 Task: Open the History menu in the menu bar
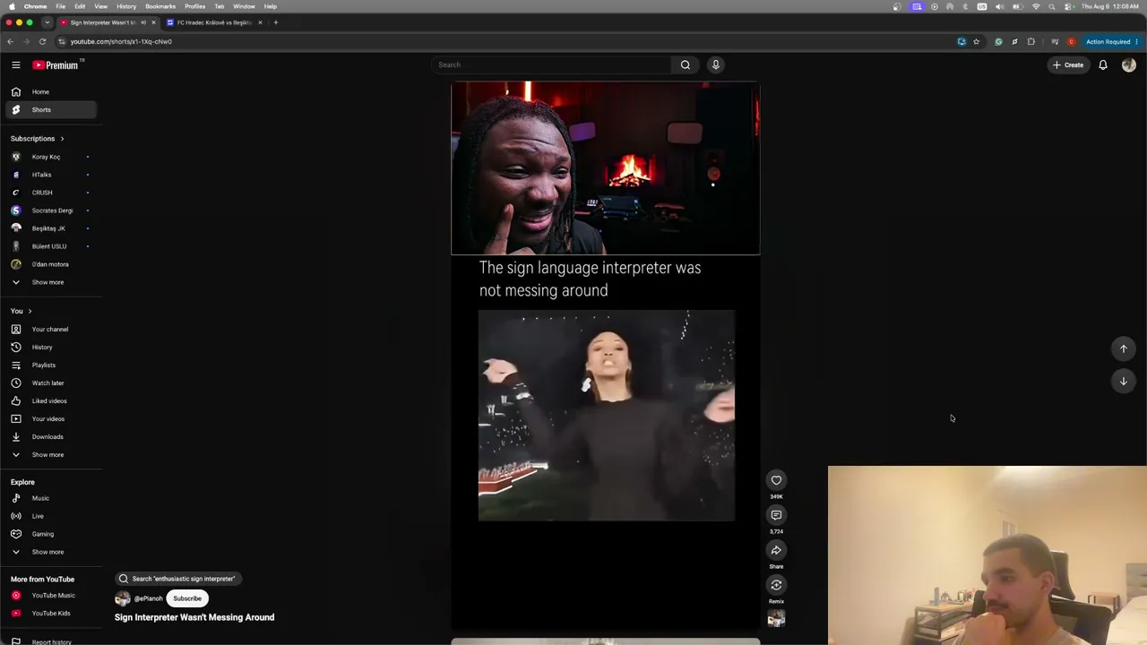[126, 6]
